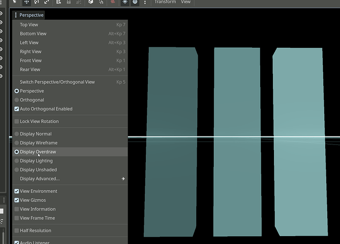
Task: Uncheck View Environment checkbox
Action: point(70,191)
